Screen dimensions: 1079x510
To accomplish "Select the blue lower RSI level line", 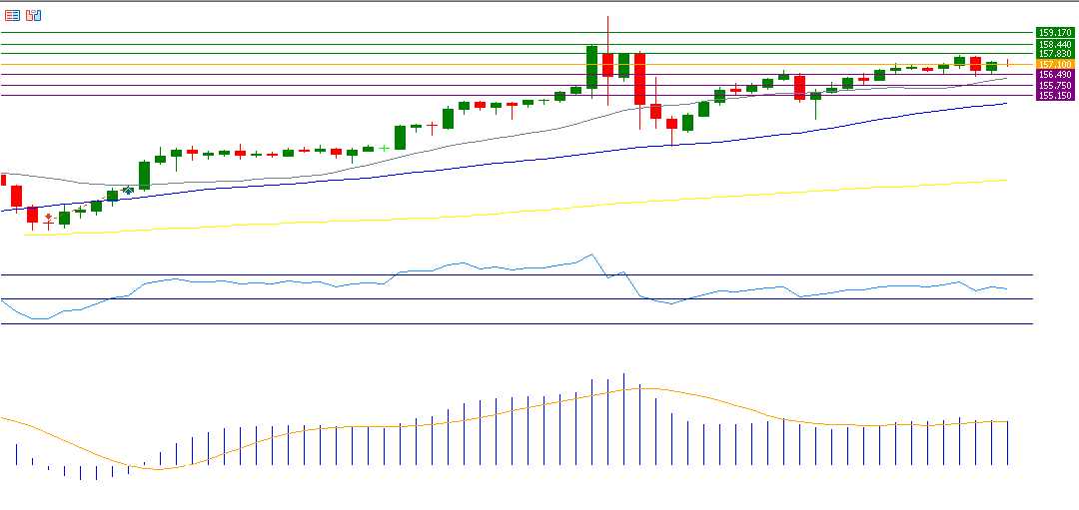I will coord(500,323).
